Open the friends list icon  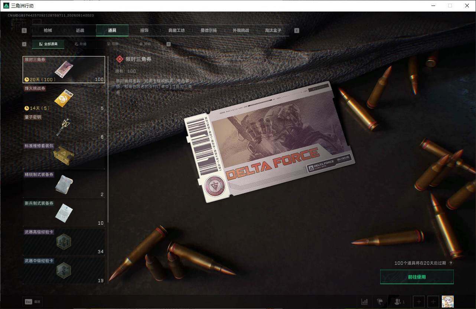pyautogui.click(x=399, y=302)
